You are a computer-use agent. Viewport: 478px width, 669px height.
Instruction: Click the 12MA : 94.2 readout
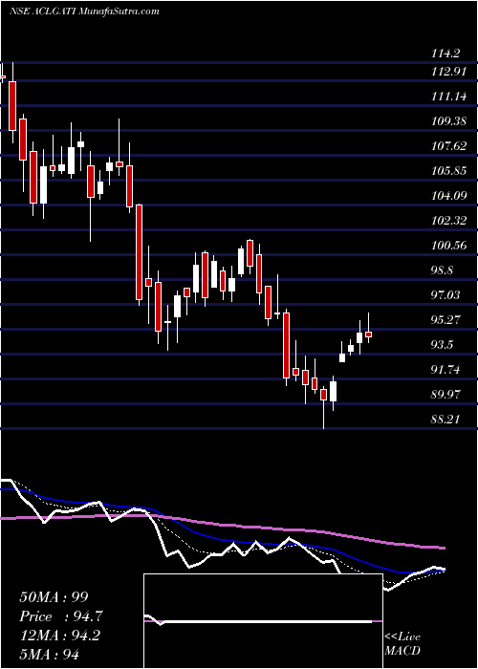point(59,636)
